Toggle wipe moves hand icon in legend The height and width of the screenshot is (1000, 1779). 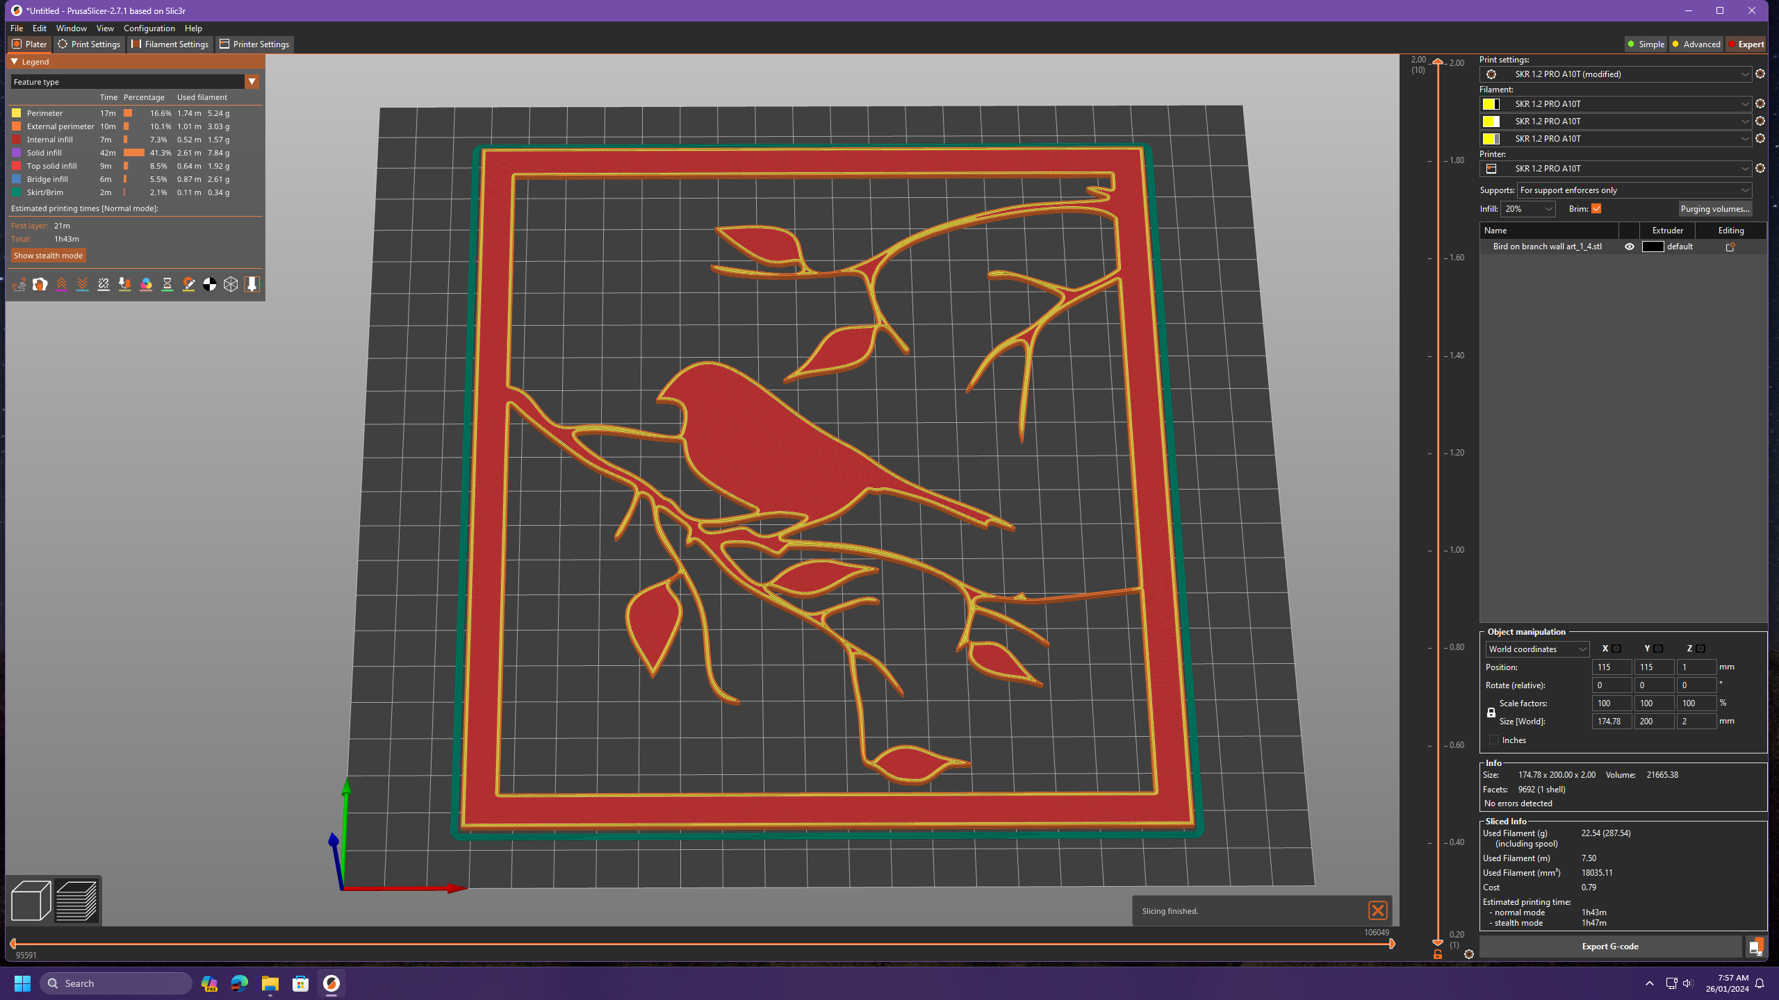click(40, 284)
